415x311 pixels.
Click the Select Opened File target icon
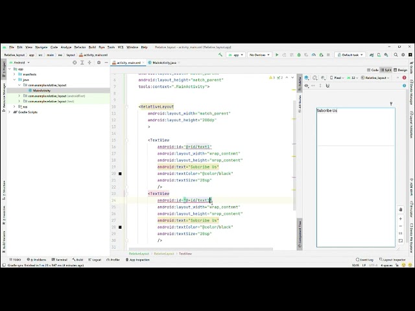[x=75, y=63]
